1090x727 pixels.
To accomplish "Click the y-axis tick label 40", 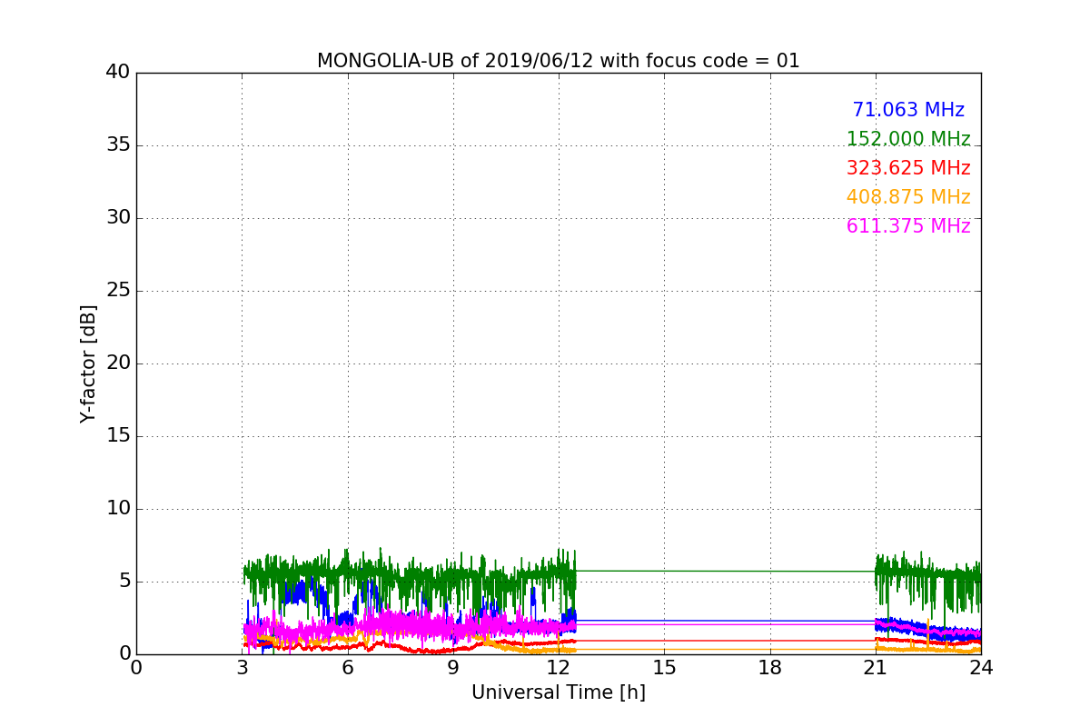I will 118,73.
